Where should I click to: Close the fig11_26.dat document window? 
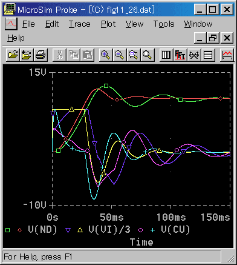227,38
